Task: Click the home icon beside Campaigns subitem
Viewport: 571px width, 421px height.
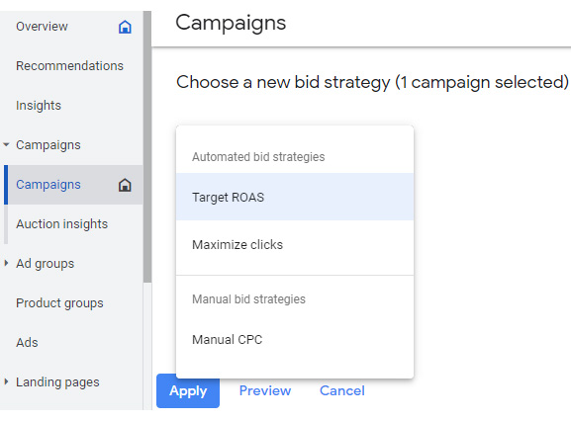Action: tap(125, 185)
